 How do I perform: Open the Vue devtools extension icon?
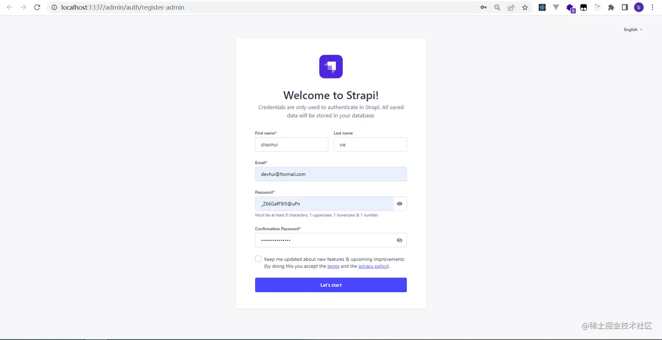[x=556, y=7]
